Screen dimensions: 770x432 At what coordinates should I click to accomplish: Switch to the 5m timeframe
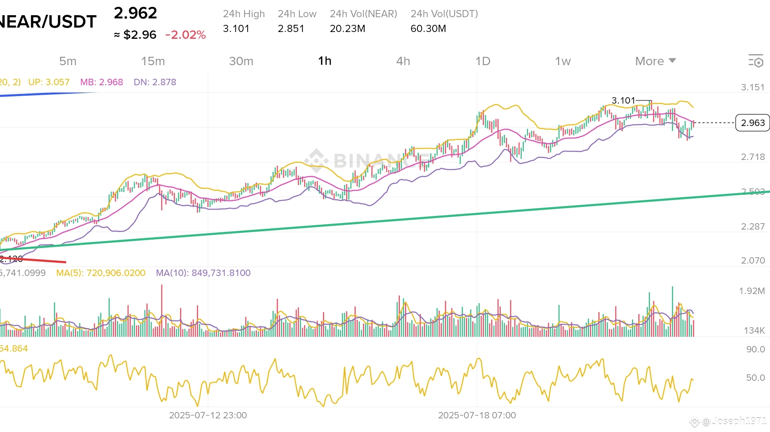click(68, 61)
